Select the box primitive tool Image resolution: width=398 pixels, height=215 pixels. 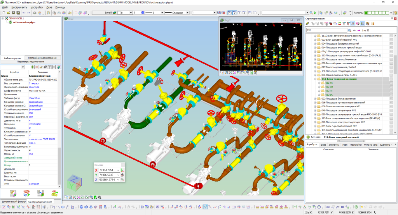[86, 207]
